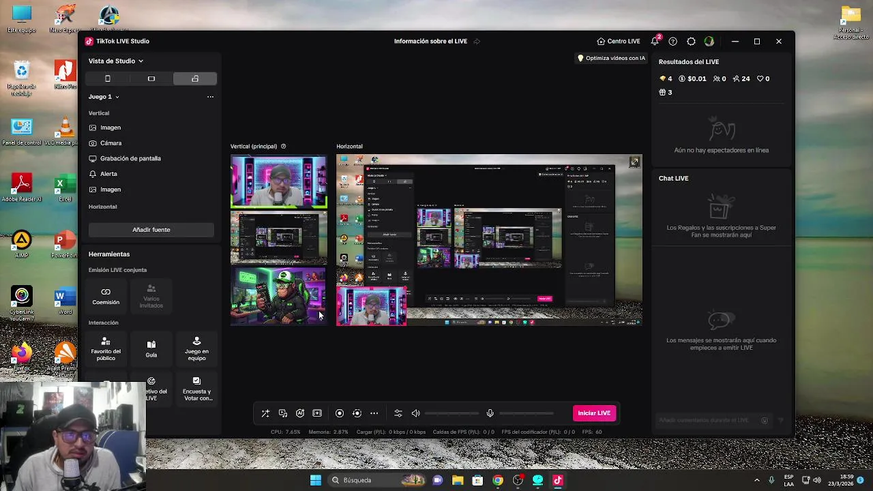Image resolution: width=873 pixels, height=491 pixels.
Task: Open Centro LIVE
Action: pyautogui.click(x=618, y=42)
